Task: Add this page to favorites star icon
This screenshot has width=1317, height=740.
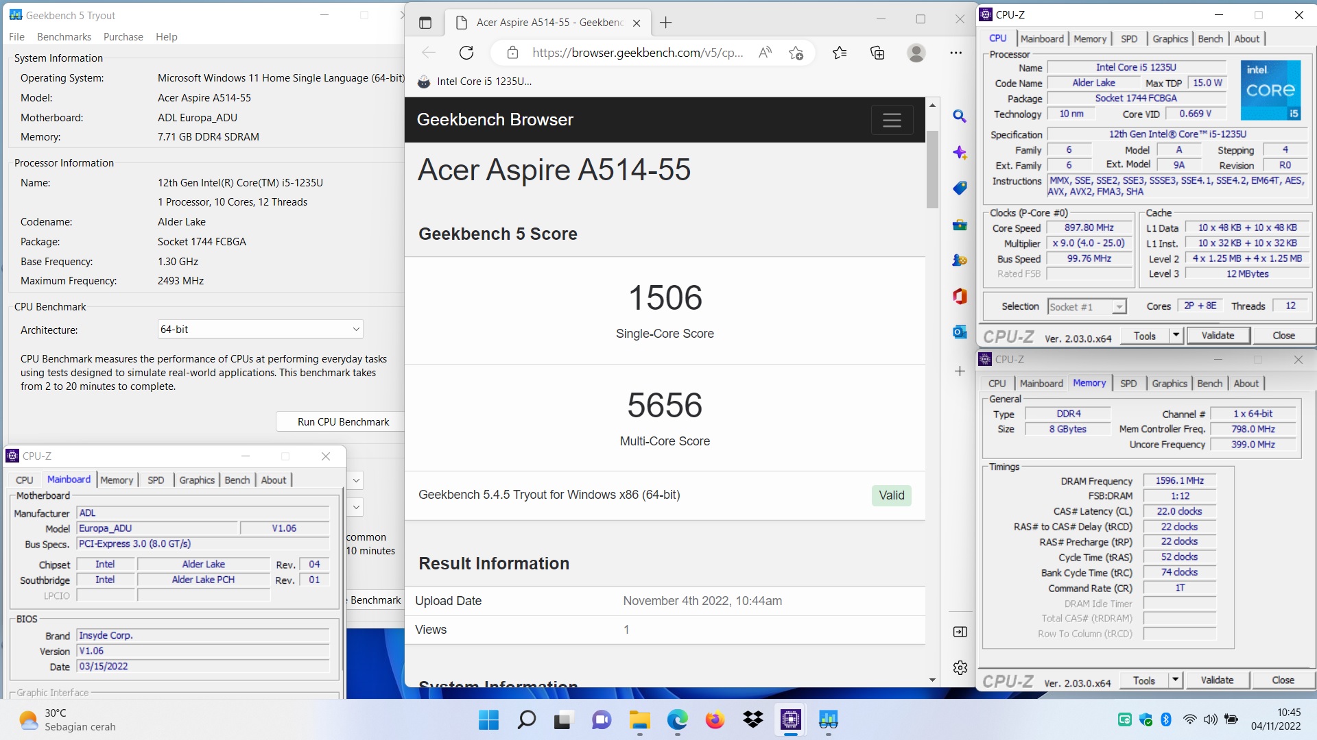Action: (x=796, y=53)
